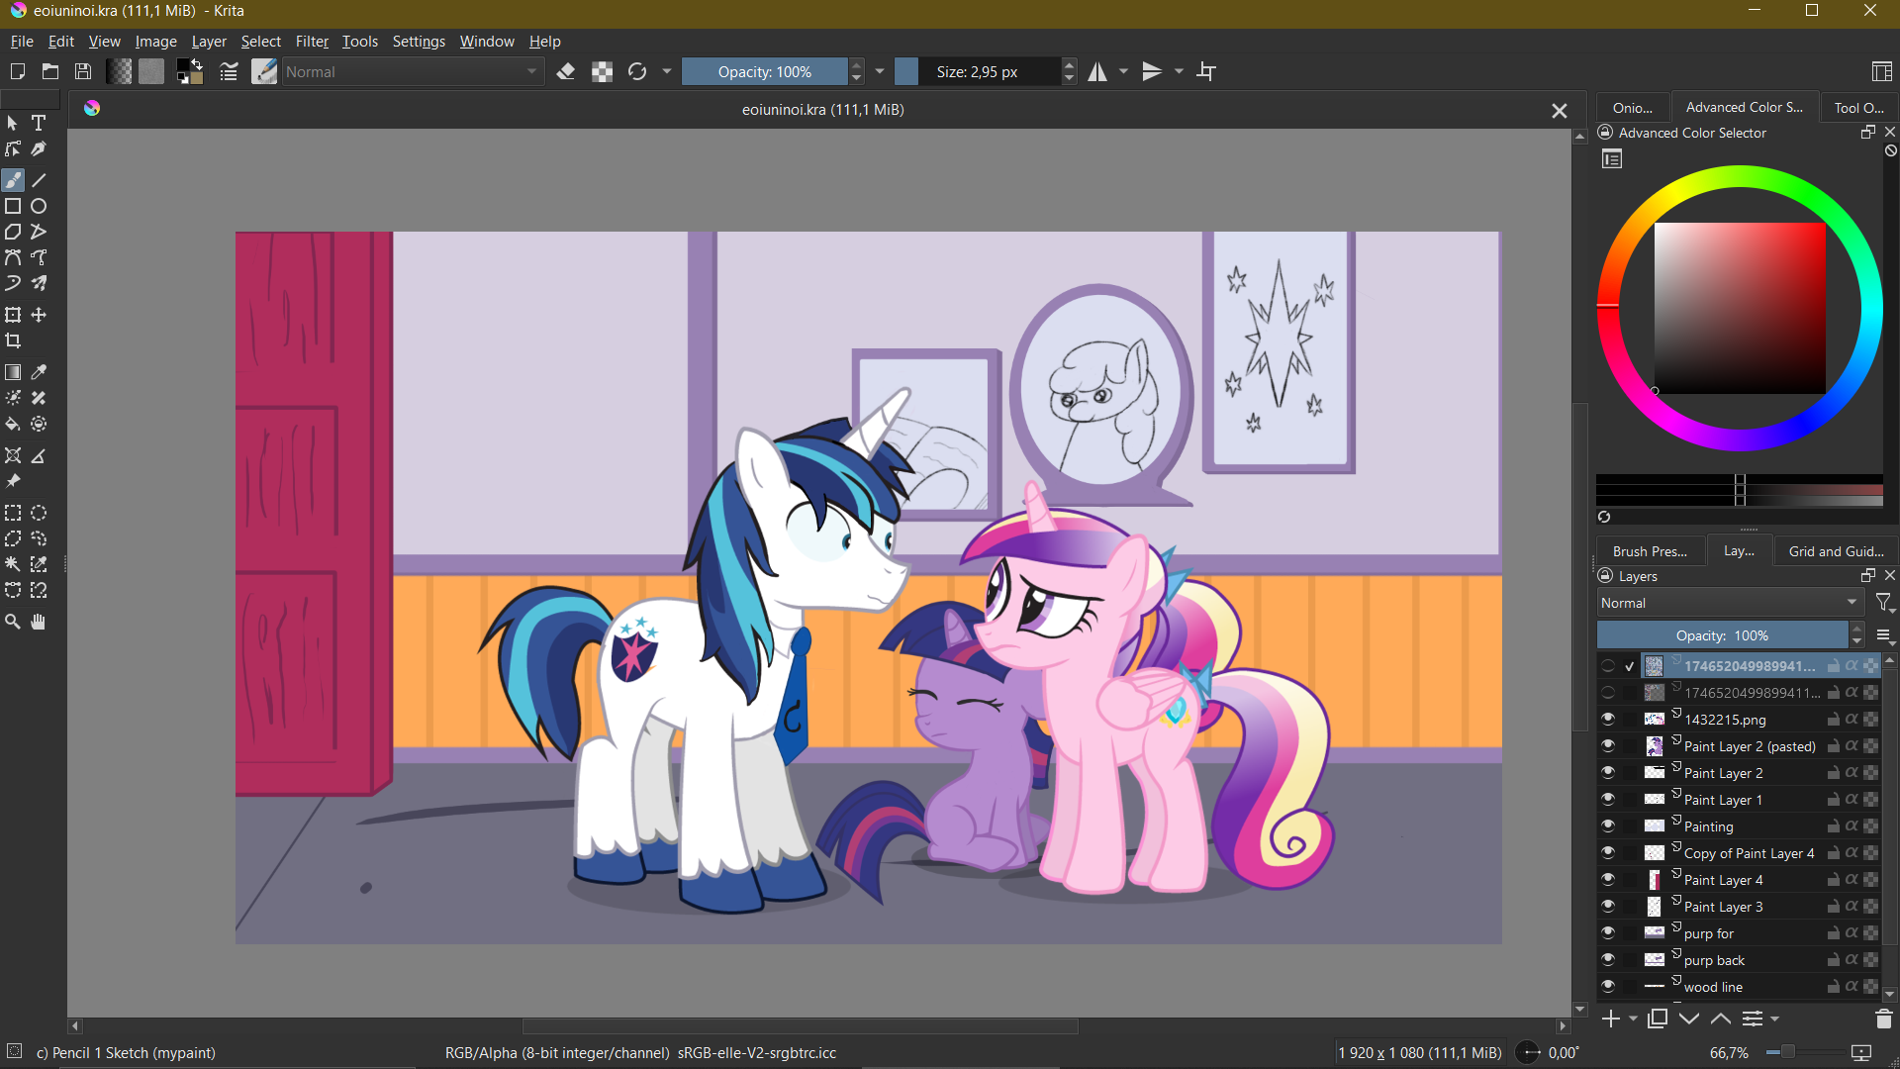Select the Pan hand tool

click(39, 622)
